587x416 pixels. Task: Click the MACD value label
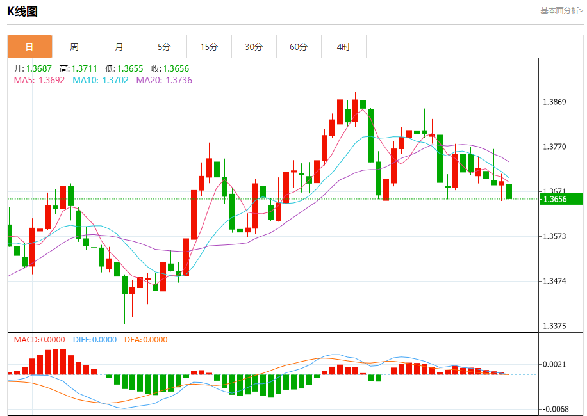(x=39, y=340)
